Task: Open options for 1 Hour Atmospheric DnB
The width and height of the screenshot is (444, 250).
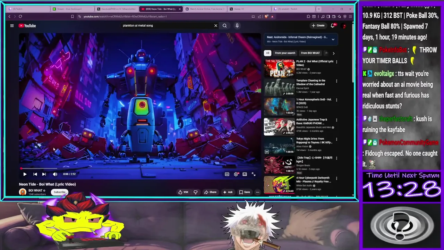Action: coord(336,100)
